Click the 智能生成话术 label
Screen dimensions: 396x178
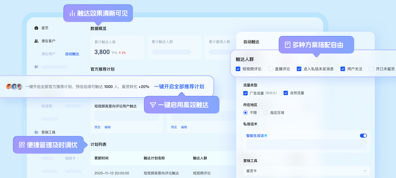click(257, 136)
